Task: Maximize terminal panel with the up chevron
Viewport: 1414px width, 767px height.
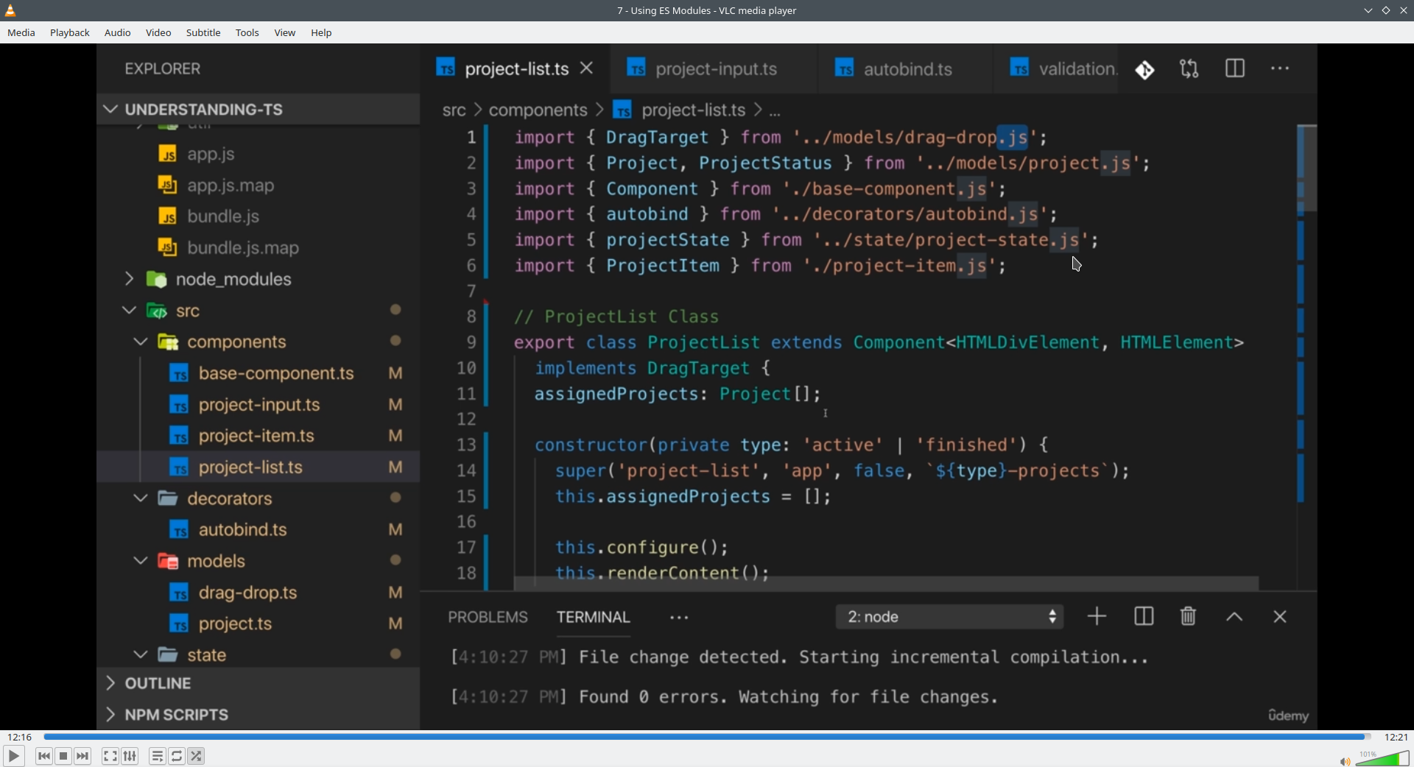Action: 1235,617
